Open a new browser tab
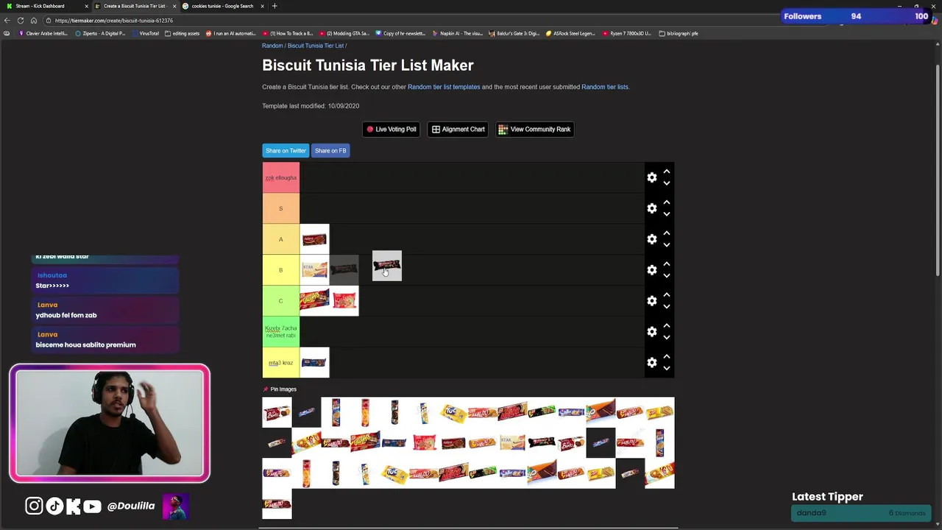Image resolution: width=942 pixels, height=530 pixels. (275, 6)
